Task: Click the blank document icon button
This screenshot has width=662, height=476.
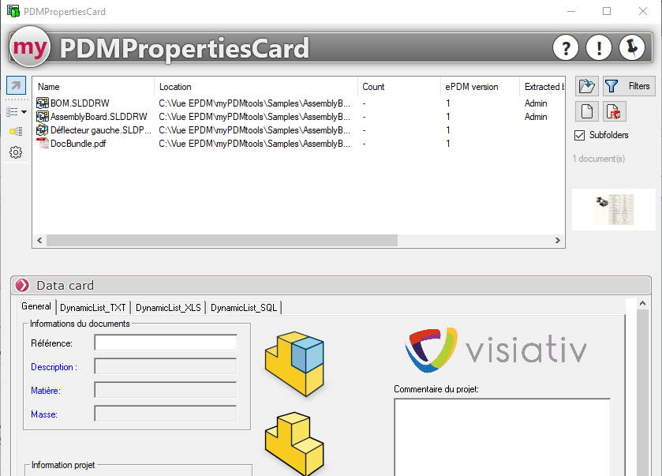Action: pyautogui.click(x=587, y=111)
